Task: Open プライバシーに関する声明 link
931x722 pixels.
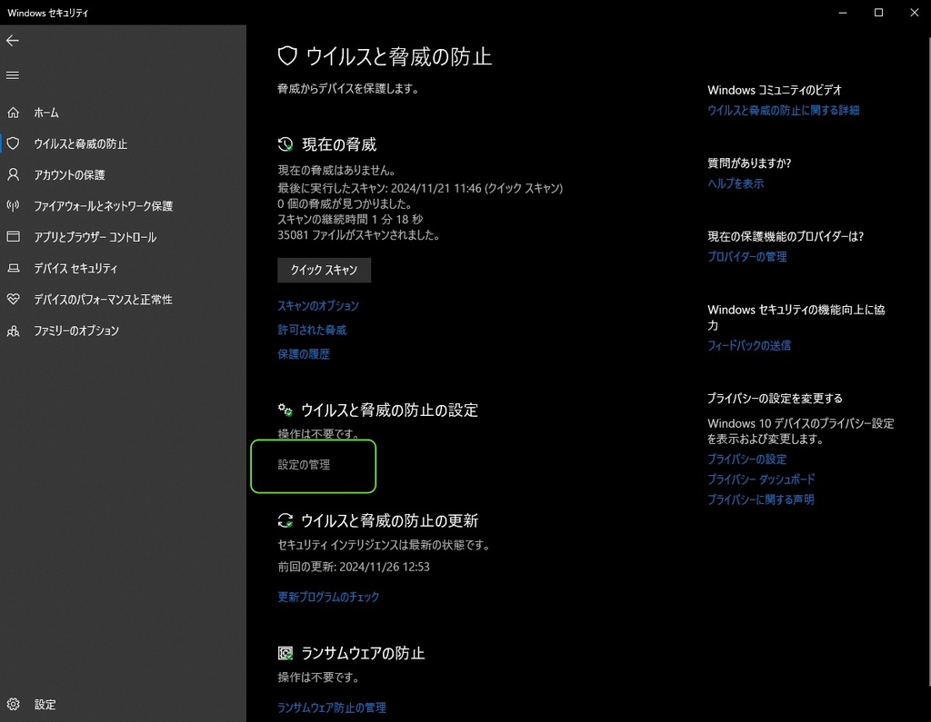Action: click(761, 499)
